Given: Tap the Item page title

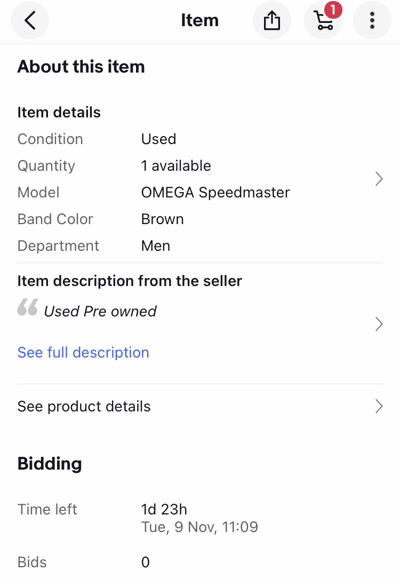Looking at the screenshot, I should [x=199, y=21].
